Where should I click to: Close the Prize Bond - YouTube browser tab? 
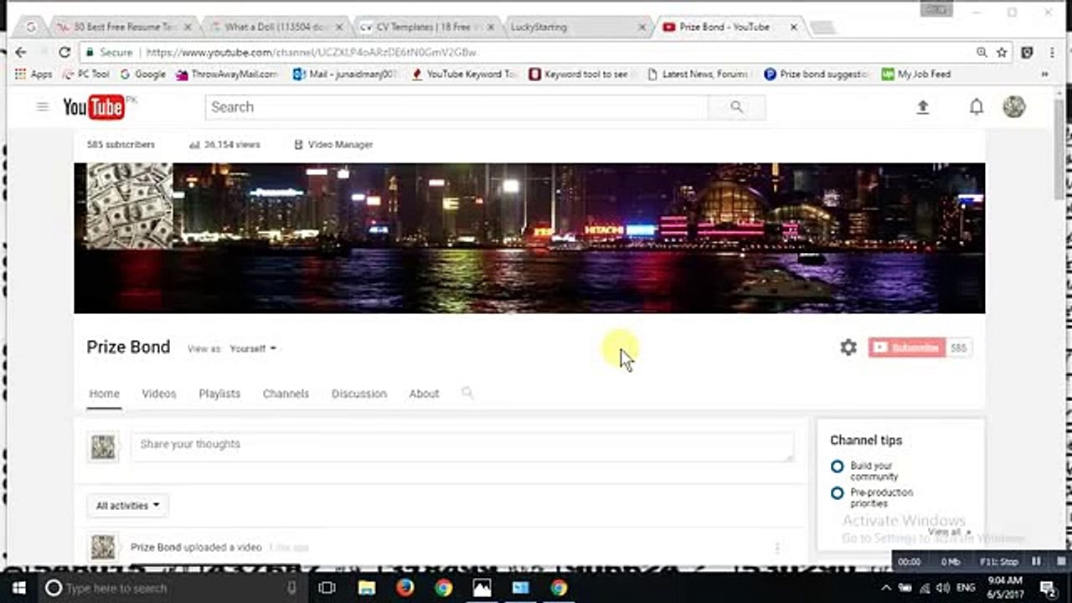click(x=793, y=27)
